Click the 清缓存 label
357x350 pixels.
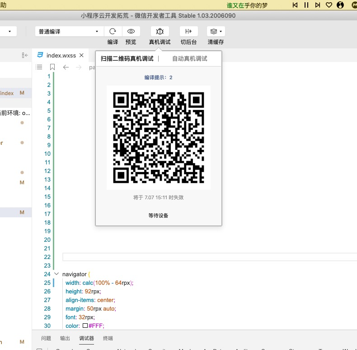pyautogui.click(x=216, y=42)
